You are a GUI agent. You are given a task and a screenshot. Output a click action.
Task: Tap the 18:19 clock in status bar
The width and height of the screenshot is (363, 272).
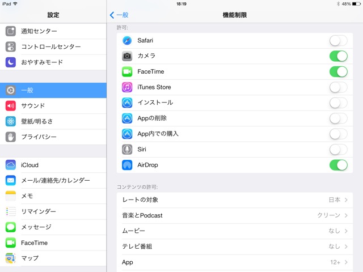(181, 4)
